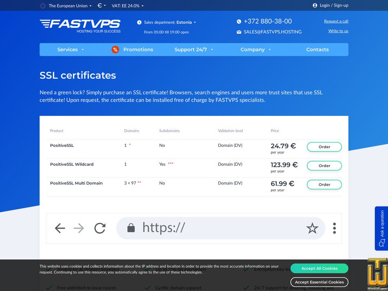Click the PositiveSSL Multi Domain product name
This screenshot has width=388, height=291.
coord(76,183)
